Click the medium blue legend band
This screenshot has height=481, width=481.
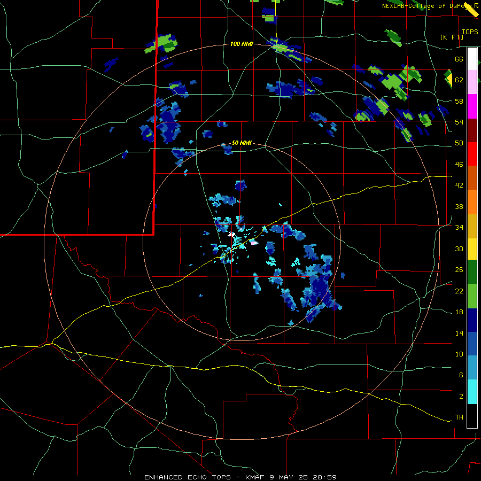tap(472, 344)
